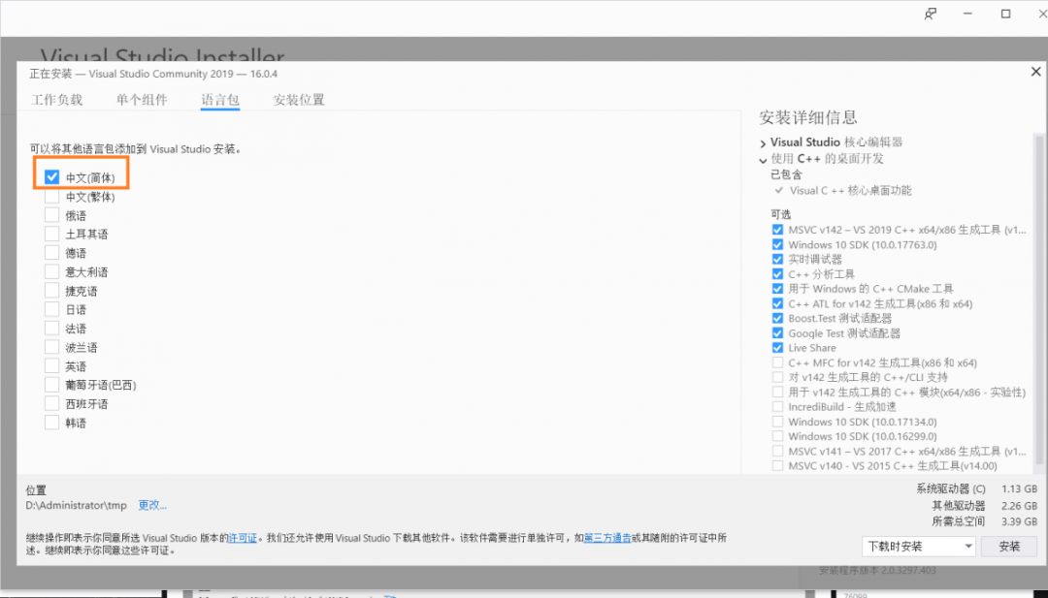Check the 中文(繁体) language pack
Screen dimensions: 1048x598
[51, 196]
